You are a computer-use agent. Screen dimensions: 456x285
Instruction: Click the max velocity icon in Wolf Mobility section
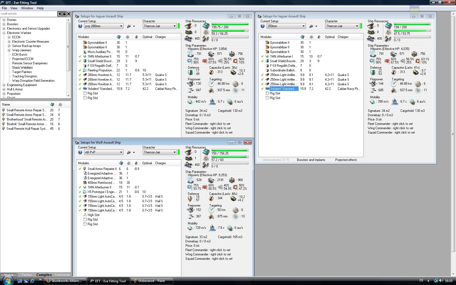pyautogui.click(x=190, y=228)
